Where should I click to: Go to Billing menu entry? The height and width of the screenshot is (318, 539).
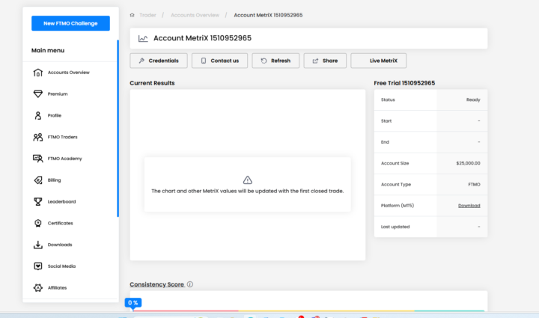54,180
